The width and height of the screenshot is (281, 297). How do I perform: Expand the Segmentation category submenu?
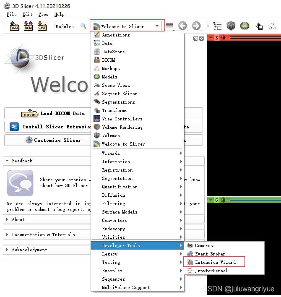137,178
